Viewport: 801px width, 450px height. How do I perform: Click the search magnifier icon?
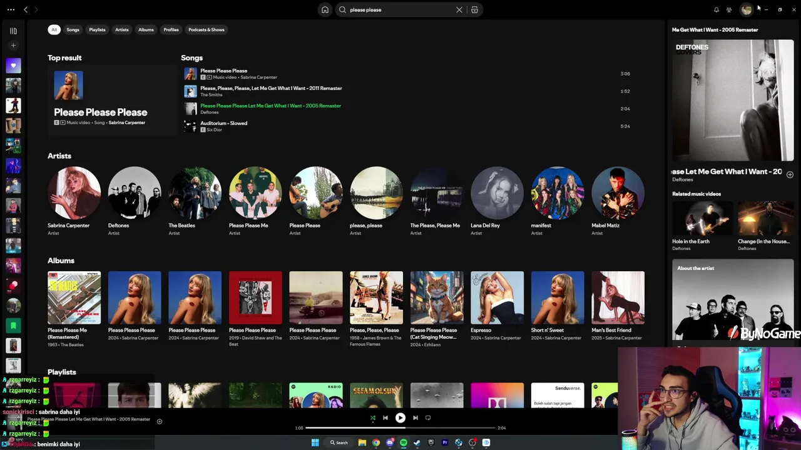point(342,10)
